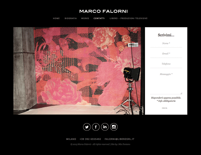The width and height of the screenshot is (201, 155).
Task: Focus the Nome input field
Action: pyautogui.click(x=166, y=43)
